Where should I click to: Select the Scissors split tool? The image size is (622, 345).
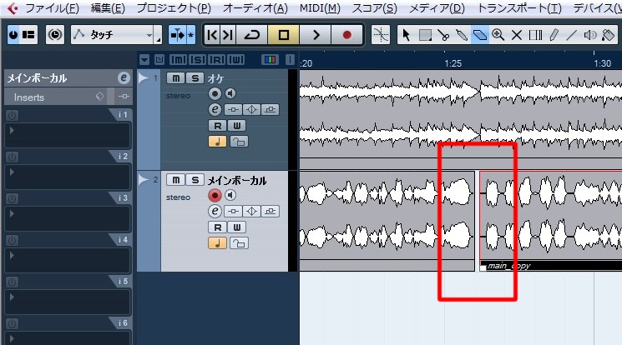point(443,35)
